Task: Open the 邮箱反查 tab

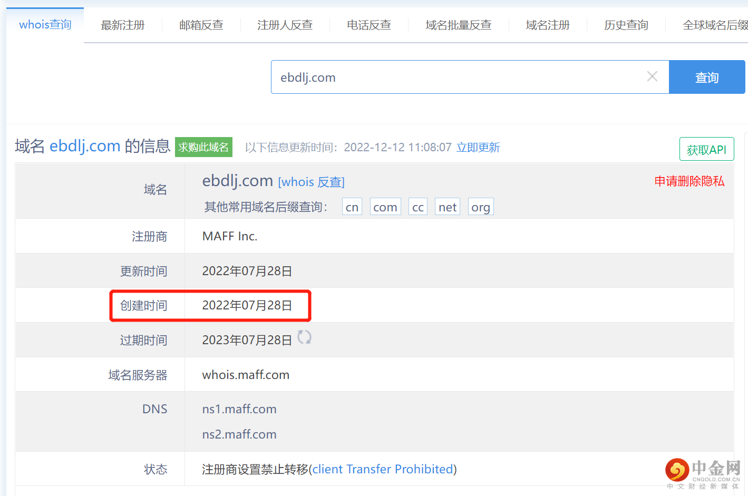Action: click(201, 24)
